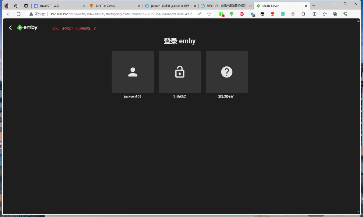Viewport: 363px width, 217px height.
Task: Select the jacksen168 user profile tile
Action: [x=133, y=72]
